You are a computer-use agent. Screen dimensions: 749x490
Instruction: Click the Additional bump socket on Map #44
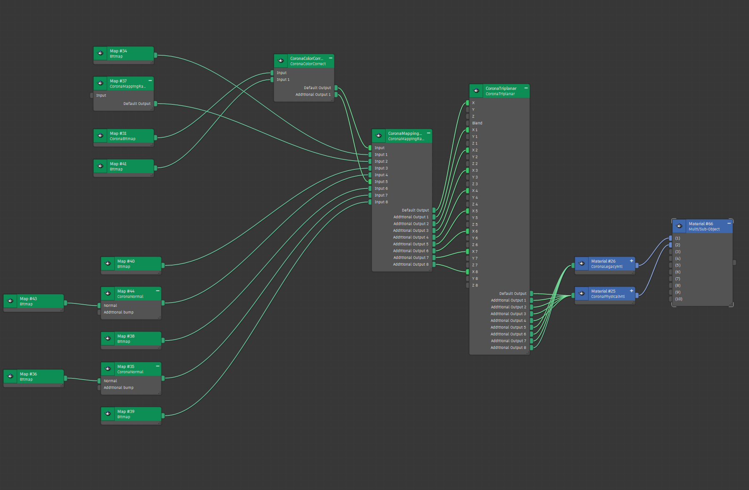click(99, 312)
